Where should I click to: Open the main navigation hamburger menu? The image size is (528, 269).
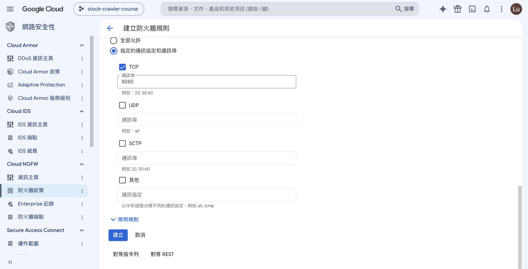click(x=10, y=9)
